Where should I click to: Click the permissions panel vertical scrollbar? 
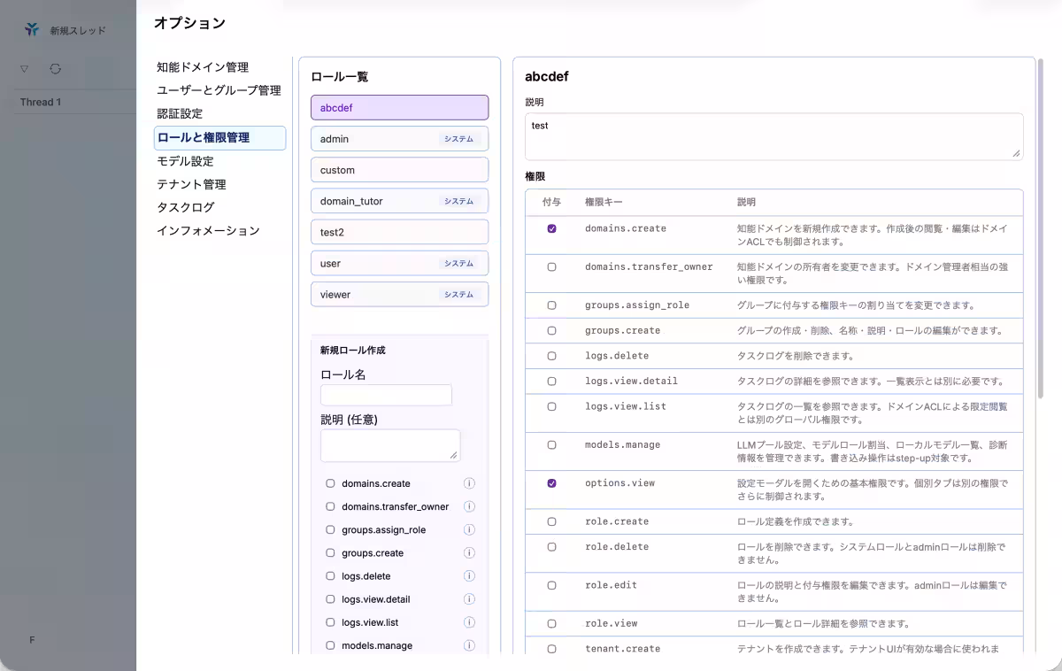click(1040, 230)
